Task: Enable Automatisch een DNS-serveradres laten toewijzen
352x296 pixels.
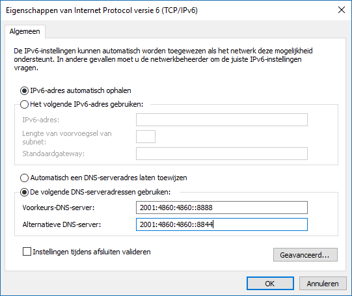Action: 24,178
